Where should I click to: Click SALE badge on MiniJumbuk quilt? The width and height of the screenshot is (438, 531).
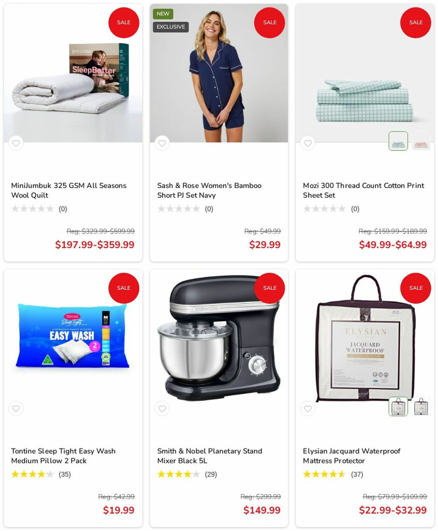(124, 22)
